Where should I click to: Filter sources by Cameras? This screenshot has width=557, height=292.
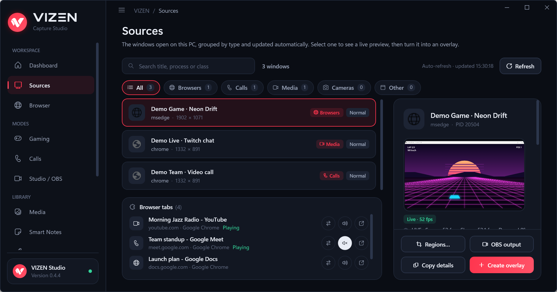coord(344,87)
